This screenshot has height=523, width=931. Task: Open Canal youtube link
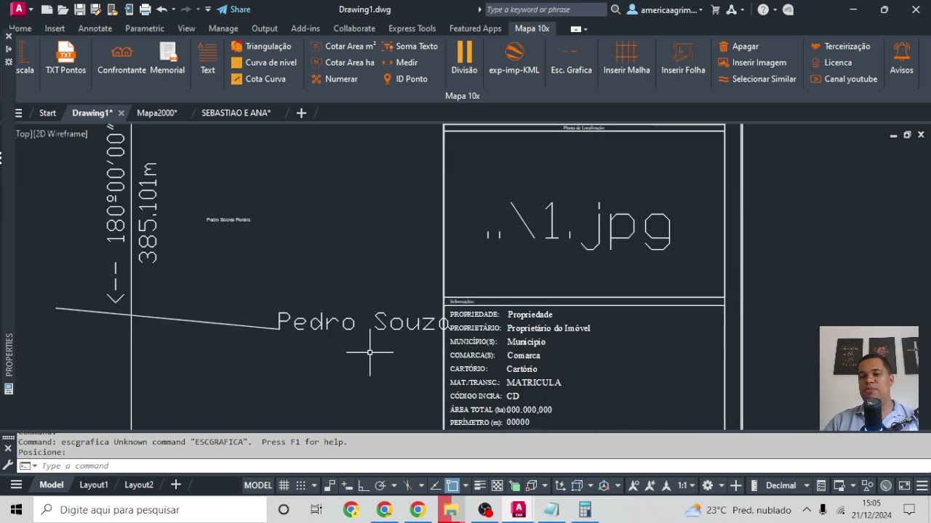[844, 78]
